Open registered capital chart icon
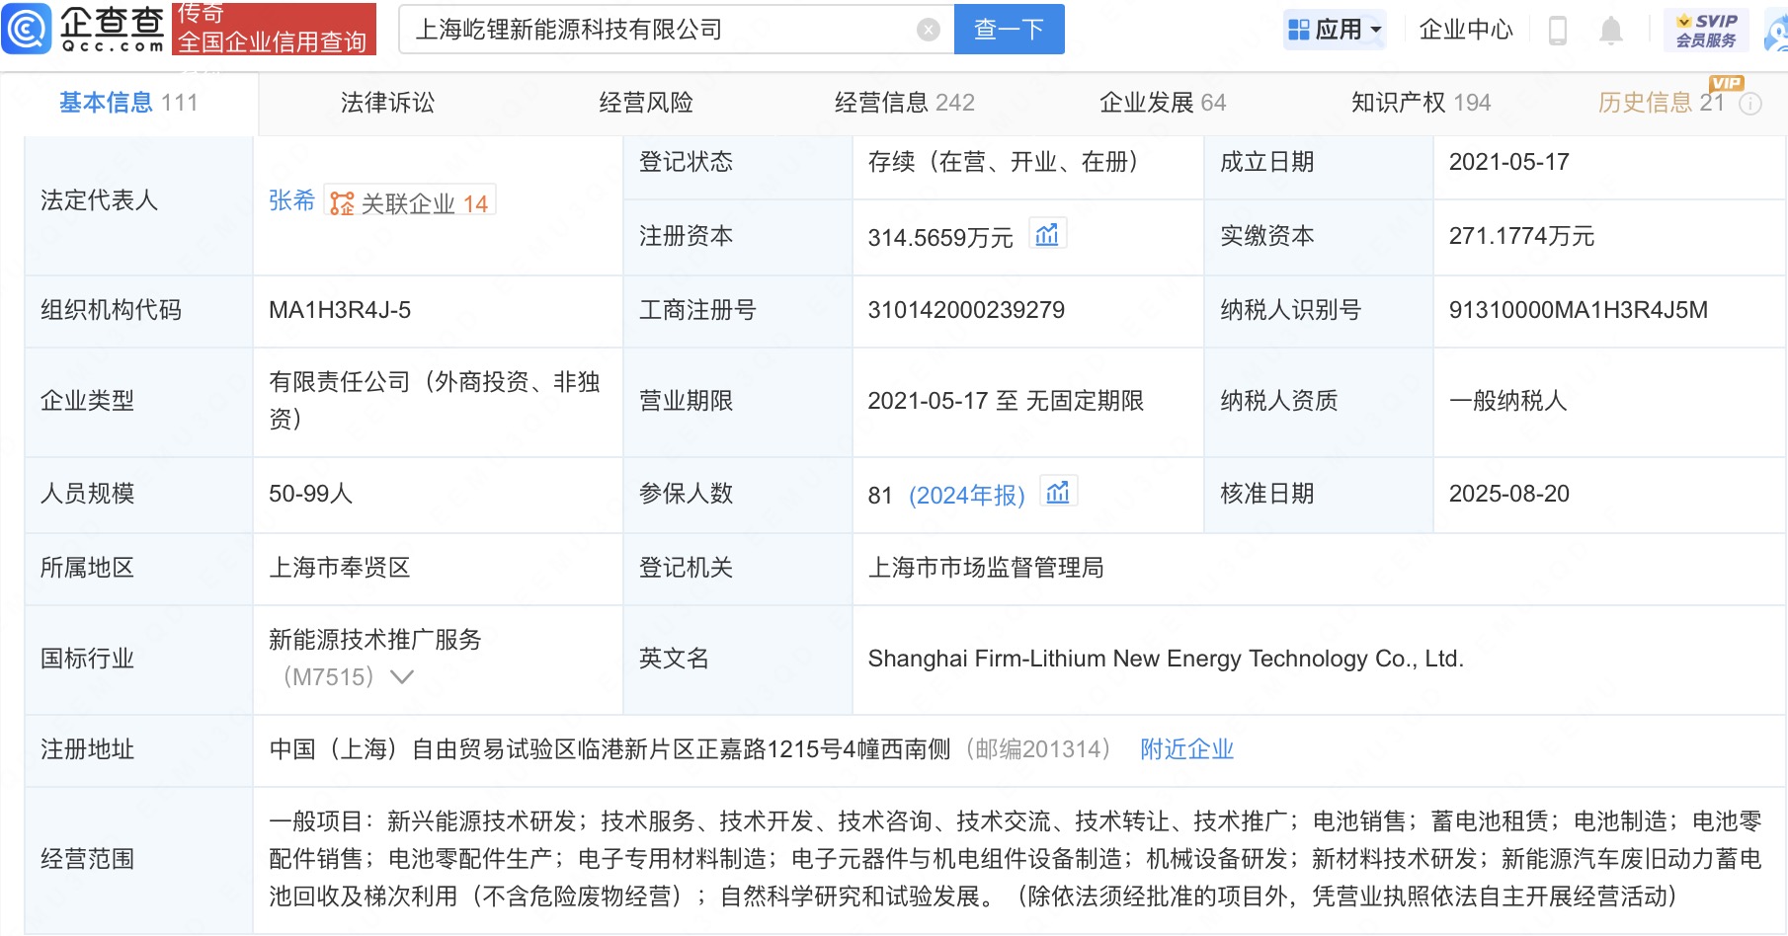The height and width of the screenshot is (936, 1788). pyautogui.click(x=1047, y=235)
